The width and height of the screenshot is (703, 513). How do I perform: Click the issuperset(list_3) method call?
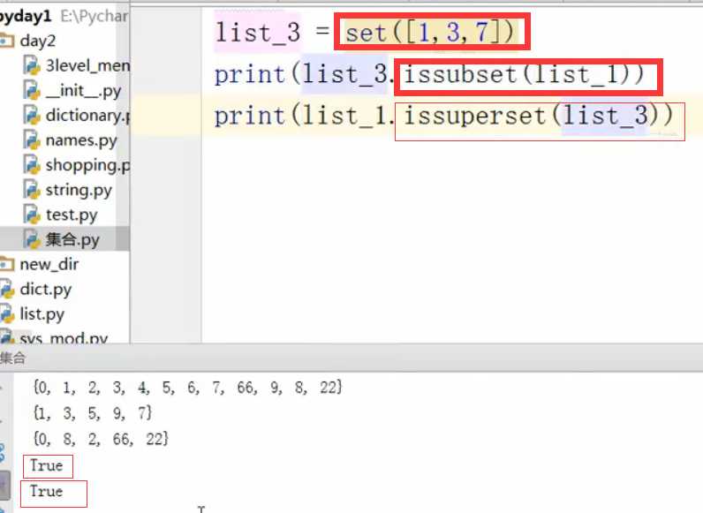539,117
